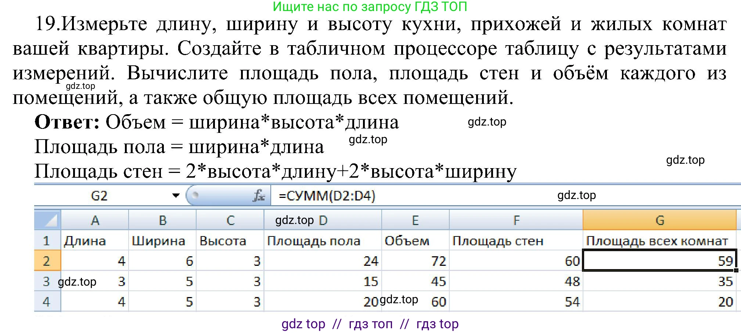This screenshot has width=741, height=333.
Task: Select column header E labeled Объем
Action: pos(415,220)
